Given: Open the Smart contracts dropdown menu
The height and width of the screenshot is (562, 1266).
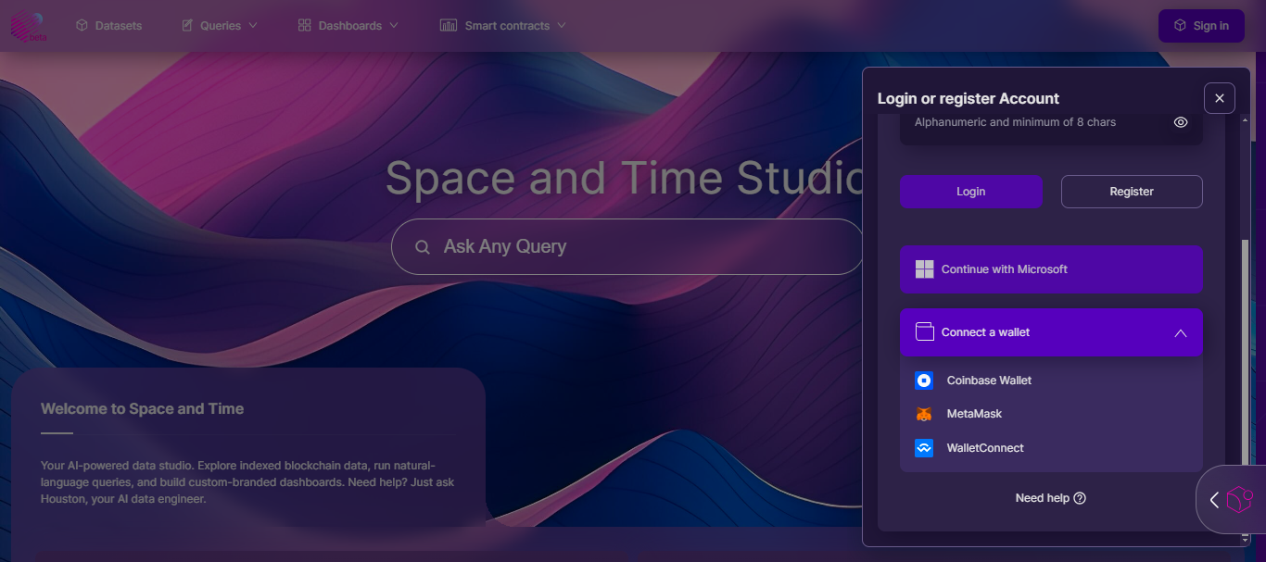Looking at the screenshot, I should (x=503, y=26).
